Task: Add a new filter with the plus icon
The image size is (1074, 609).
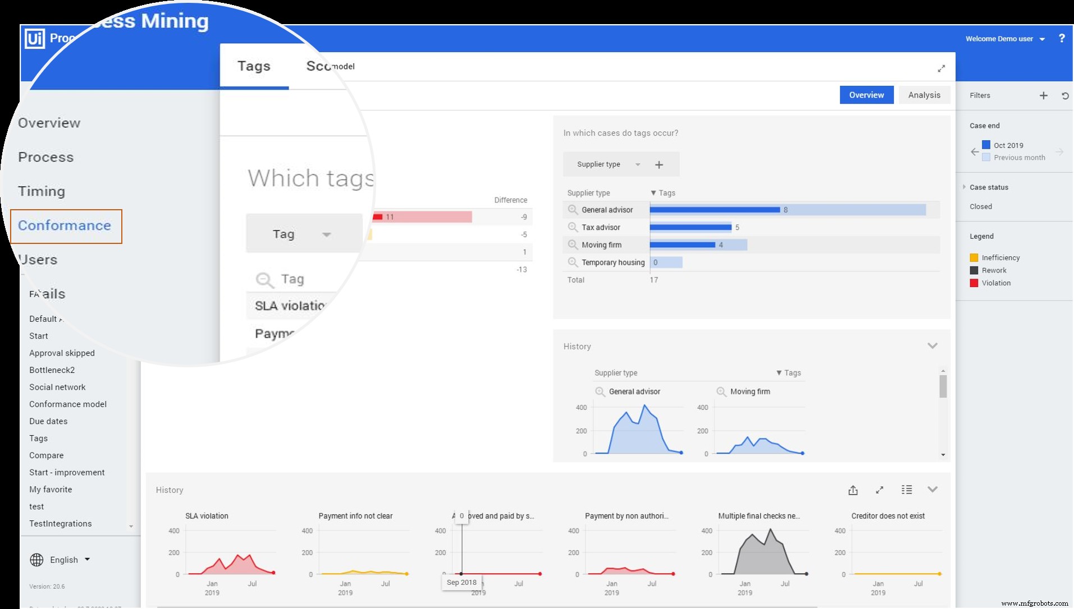Action: click(1043, 95)
